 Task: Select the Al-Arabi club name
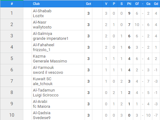coord(40,102)
